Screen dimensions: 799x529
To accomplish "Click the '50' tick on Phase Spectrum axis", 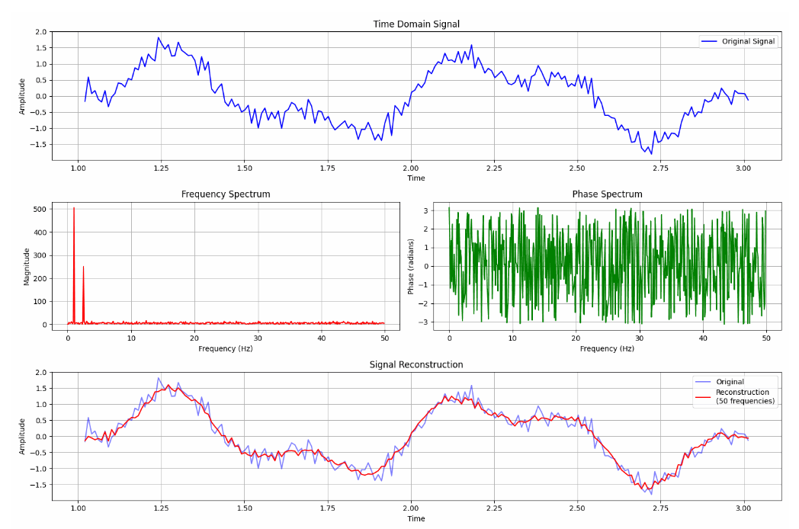I will pos(766,338).
